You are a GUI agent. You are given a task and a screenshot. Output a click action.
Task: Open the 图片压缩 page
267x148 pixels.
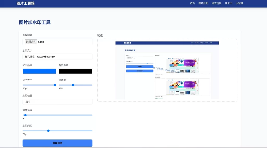coord(203,3)
